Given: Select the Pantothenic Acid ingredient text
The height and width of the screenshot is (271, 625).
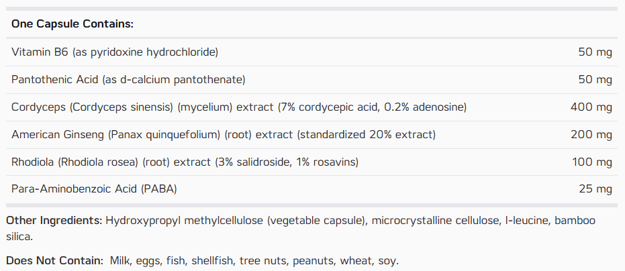Looking at the screenshot, I should [128, 80].
